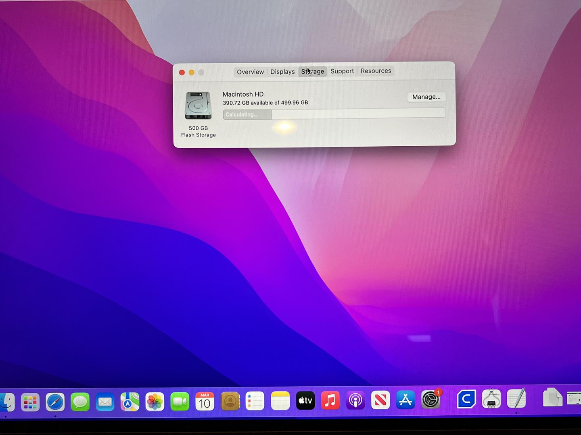
Task: Open Contacts from the dock
Action: click(230, 401)
